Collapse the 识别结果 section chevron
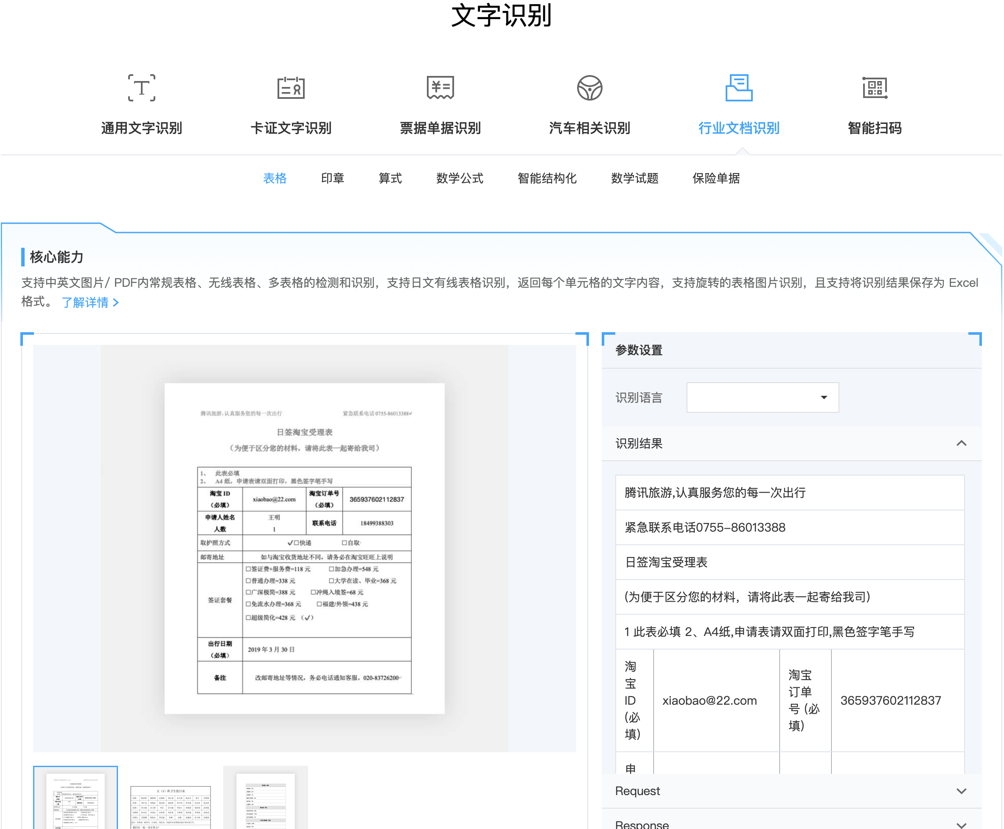Image resolution: width=1004 pixels, height=829 pixels. point(962,444)
